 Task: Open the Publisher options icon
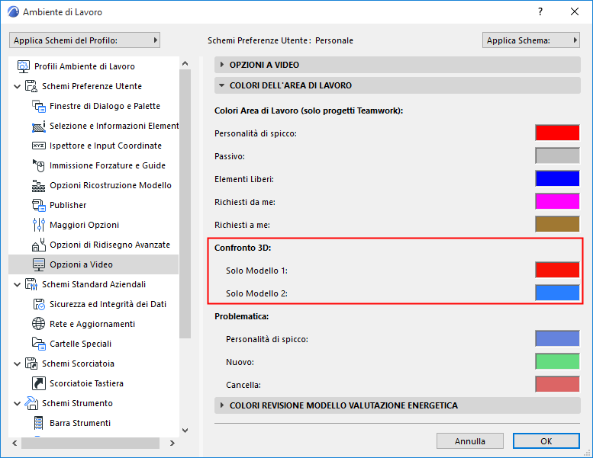39,205
